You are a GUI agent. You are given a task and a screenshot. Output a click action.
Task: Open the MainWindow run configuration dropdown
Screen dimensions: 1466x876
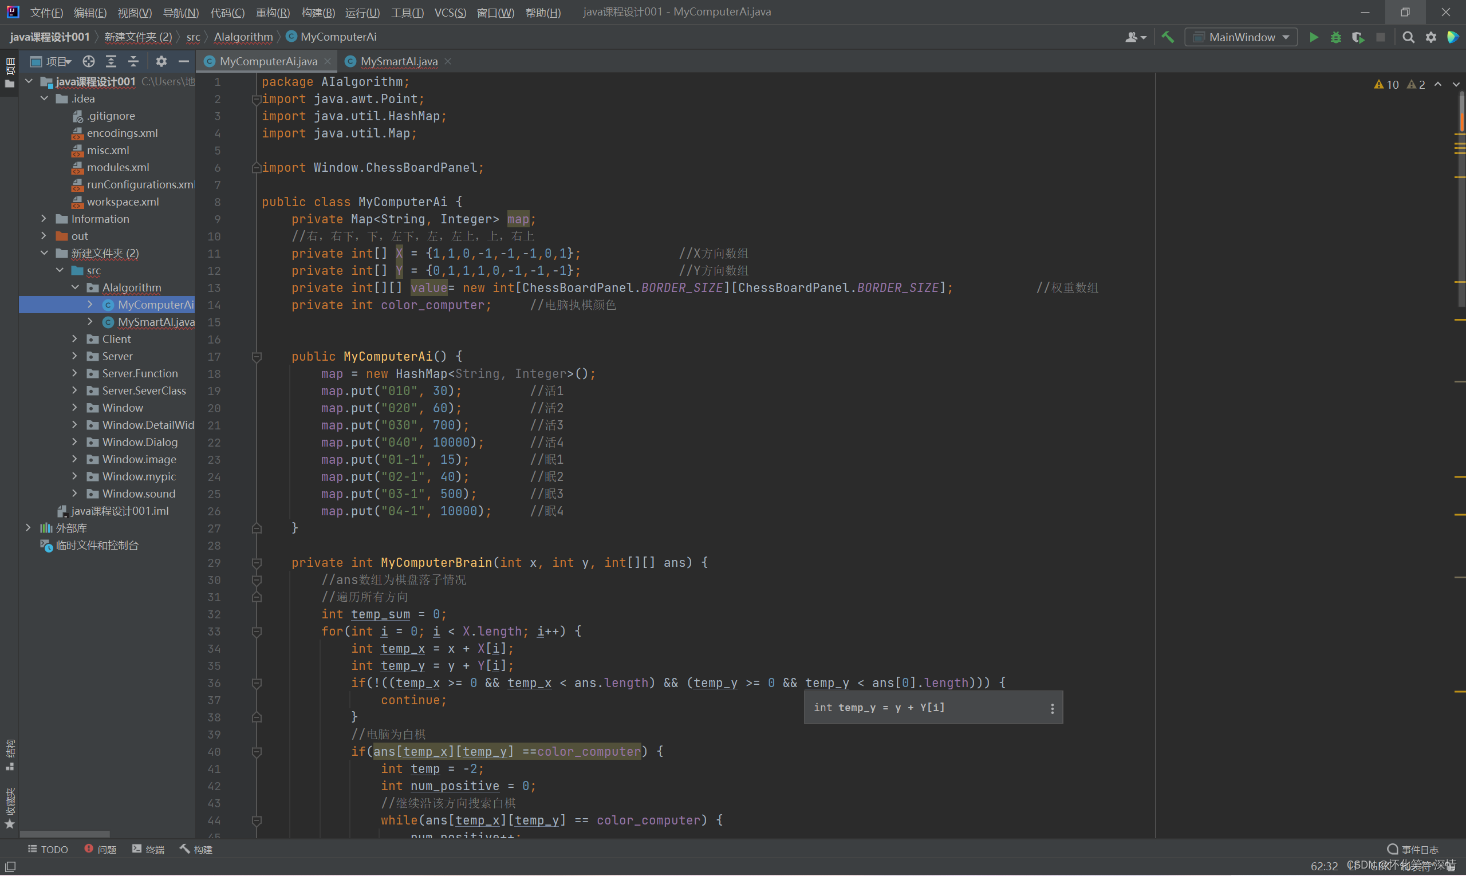(x=1240, y=37)
